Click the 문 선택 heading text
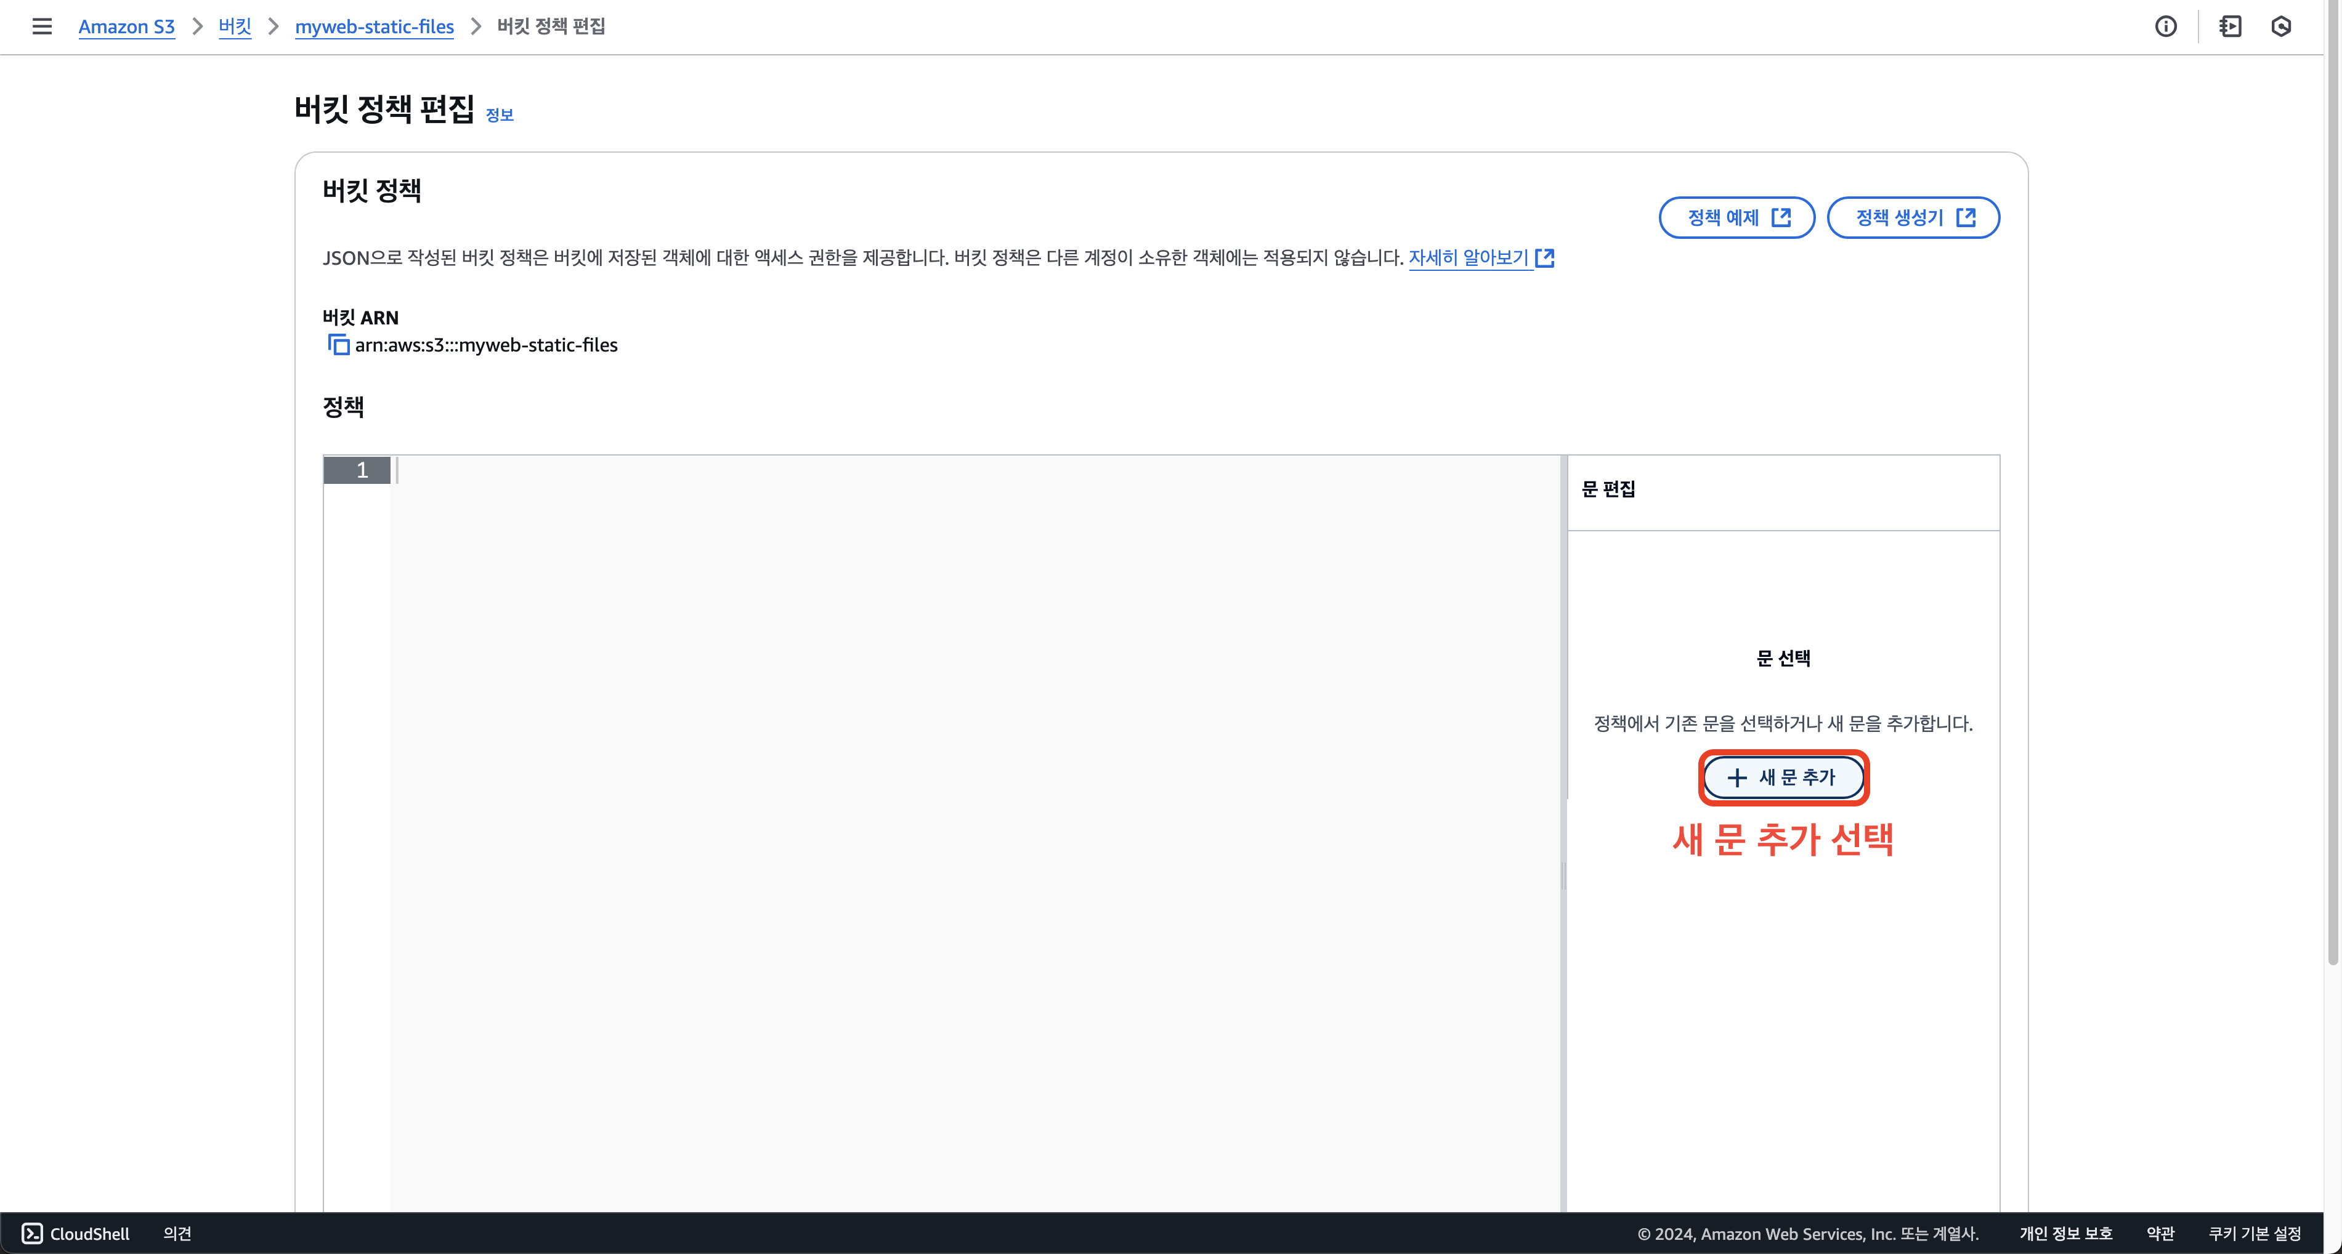2342x1254 pixels. 1783,658
